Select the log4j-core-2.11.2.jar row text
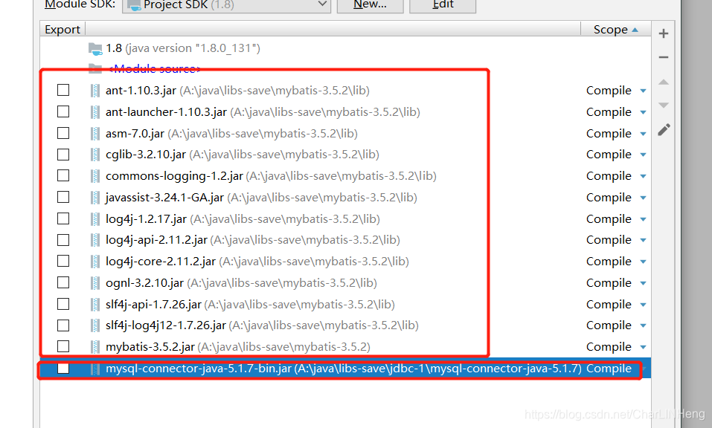The width and height of the screenshot is (712, 428). (257, 262)
